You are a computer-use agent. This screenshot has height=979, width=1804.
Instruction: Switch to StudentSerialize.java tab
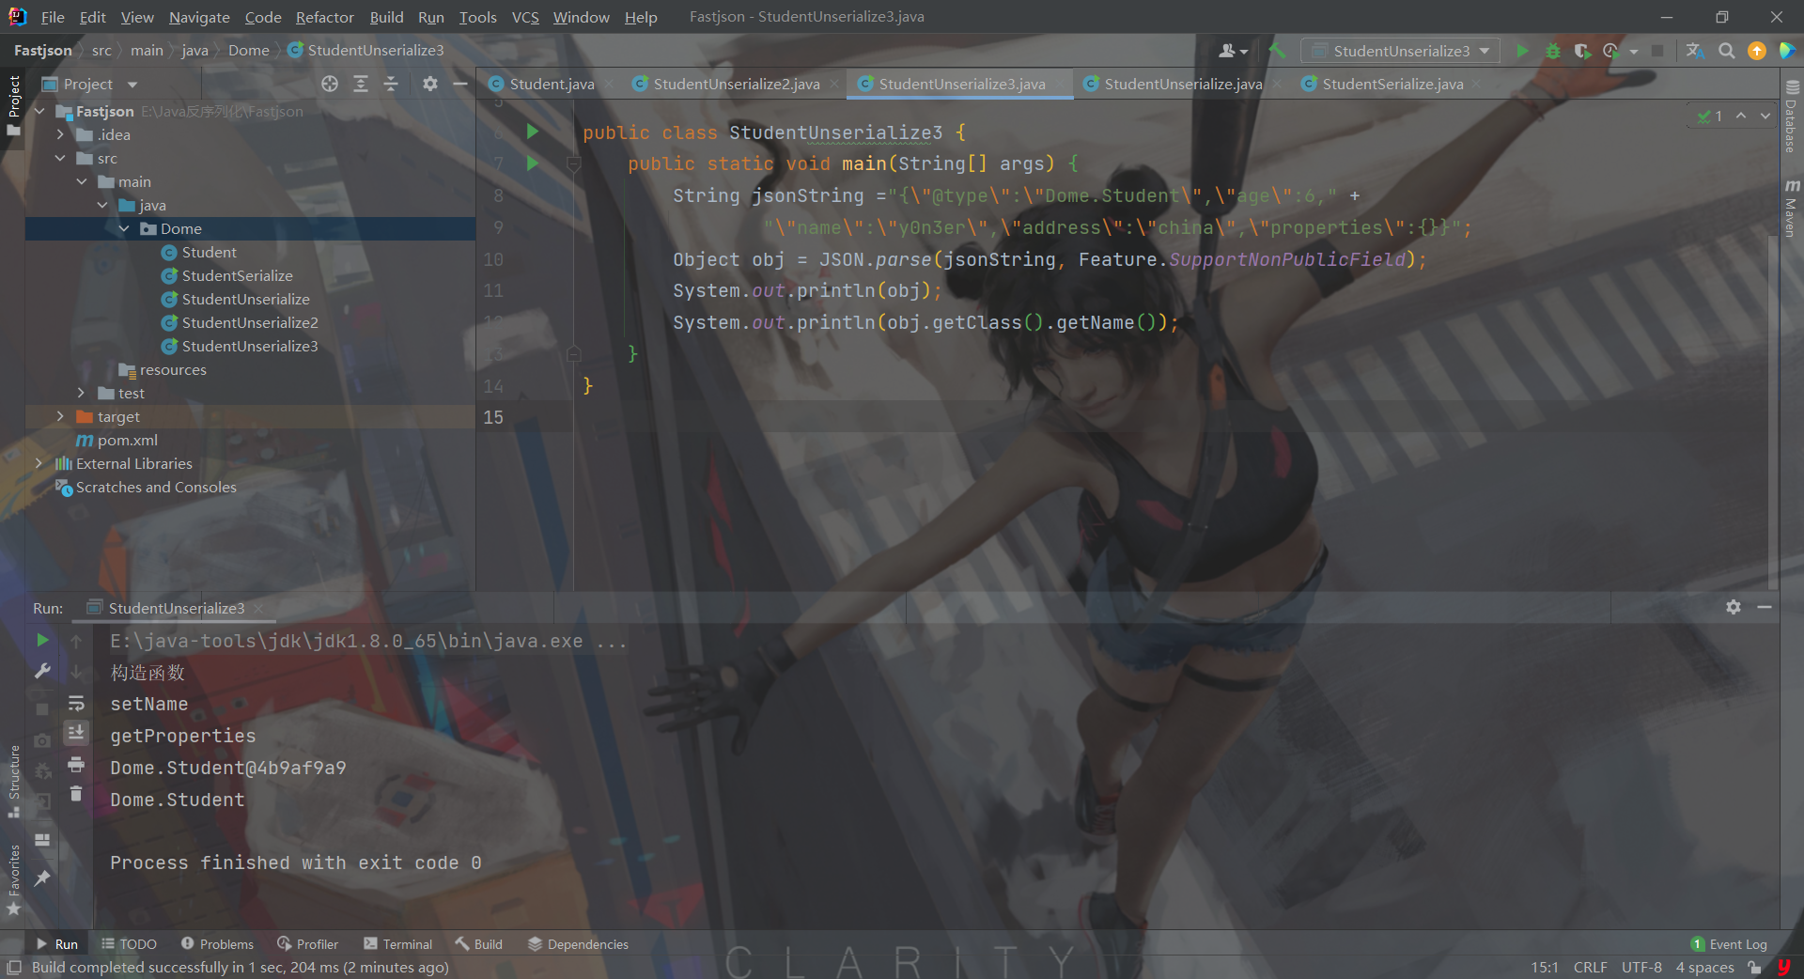tap(1392, 84)
